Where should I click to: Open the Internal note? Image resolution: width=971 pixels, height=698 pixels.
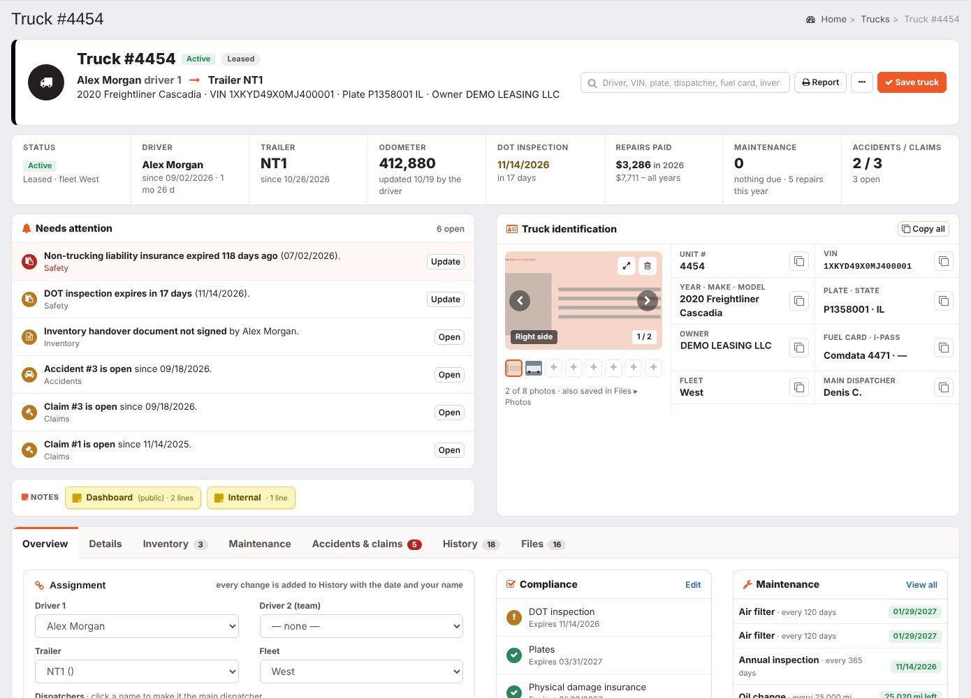click(x=251, y=498)
